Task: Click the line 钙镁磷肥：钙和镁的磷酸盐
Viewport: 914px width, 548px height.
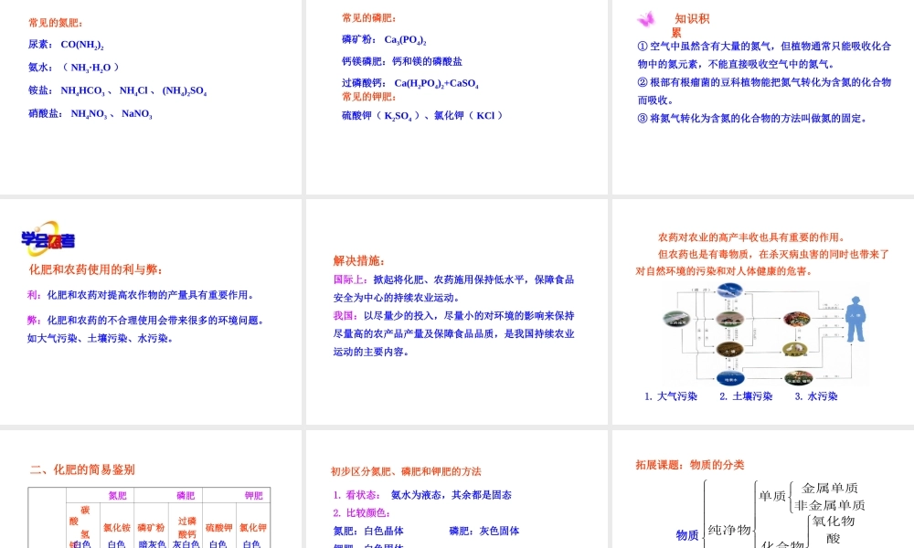Action: coord(402,61)
